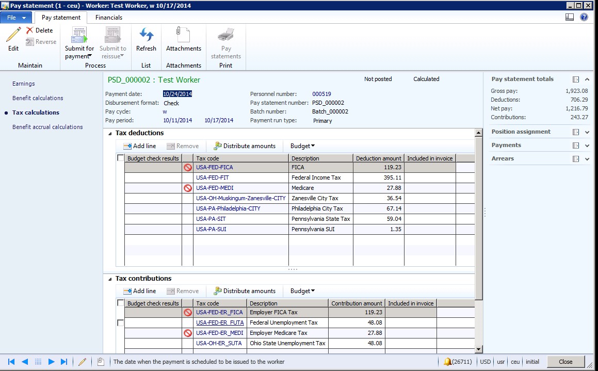Click the Close button

tap(565, 362)
